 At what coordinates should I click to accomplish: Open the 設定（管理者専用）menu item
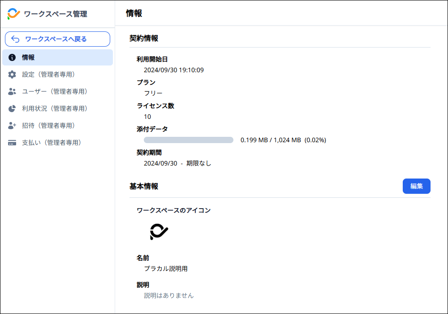click(48, 74)
